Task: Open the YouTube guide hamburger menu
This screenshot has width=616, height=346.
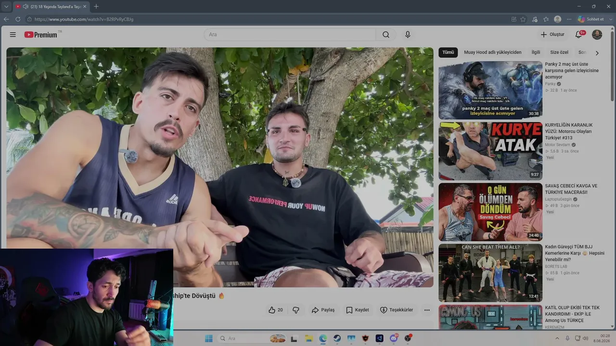Action: coord(13,35)
